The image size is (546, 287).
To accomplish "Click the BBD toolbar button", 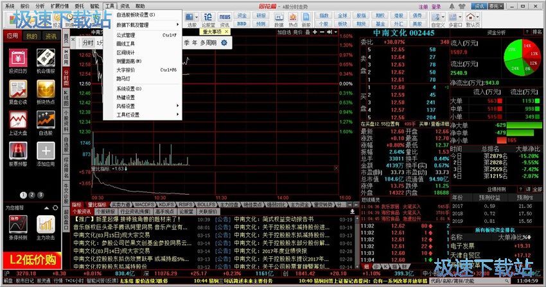I will click(242, 24).
